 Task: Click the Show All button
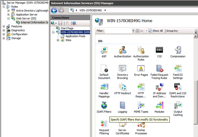point(155,31)
